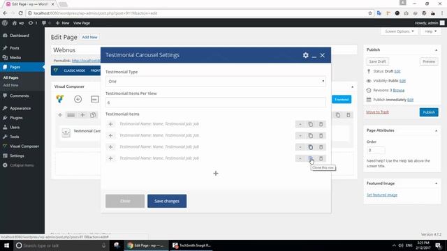447x251 pixels.
Task: Click the Order input field
Action: pyautogui.click(x=376, y=151)
